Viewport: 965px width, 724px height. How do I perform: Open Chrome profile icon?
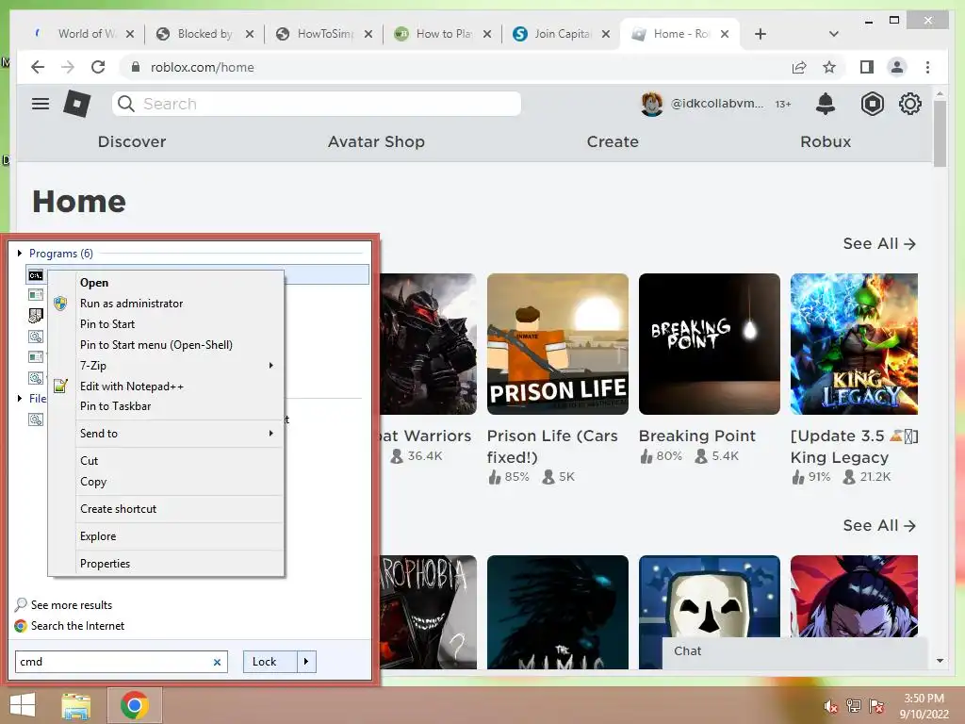897,67
